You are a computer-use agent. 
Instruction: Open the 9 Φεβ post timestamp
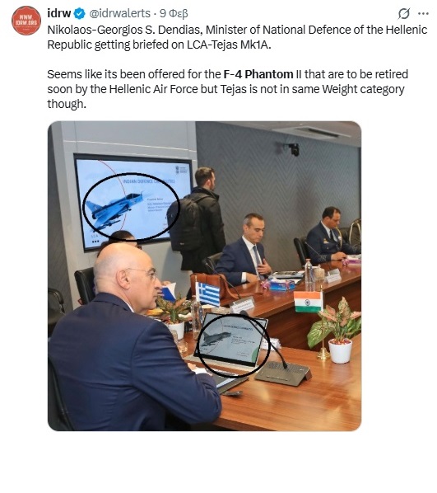174,13
